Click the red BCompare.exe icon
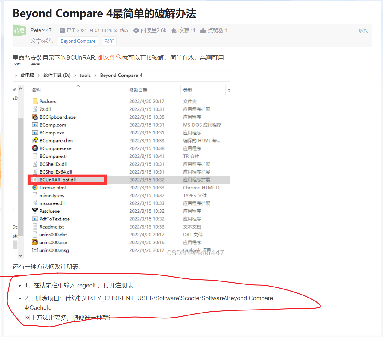 35,148
